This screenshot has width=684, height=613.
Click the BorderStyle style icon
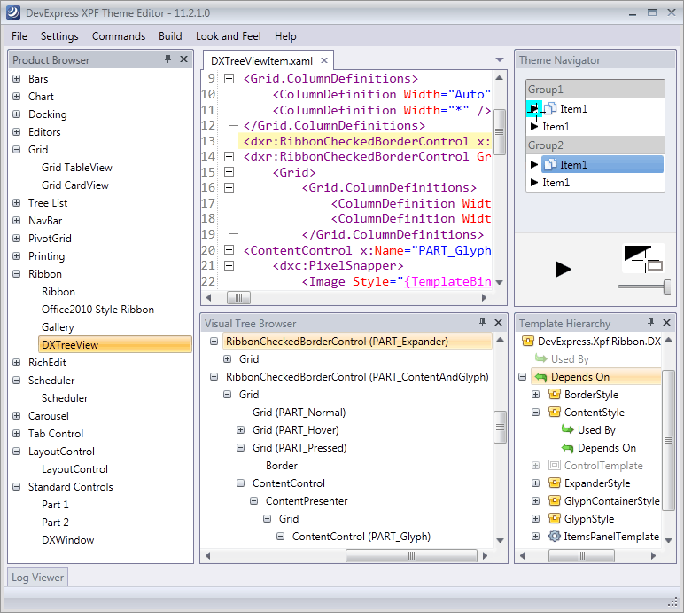[x=554, y=394]
